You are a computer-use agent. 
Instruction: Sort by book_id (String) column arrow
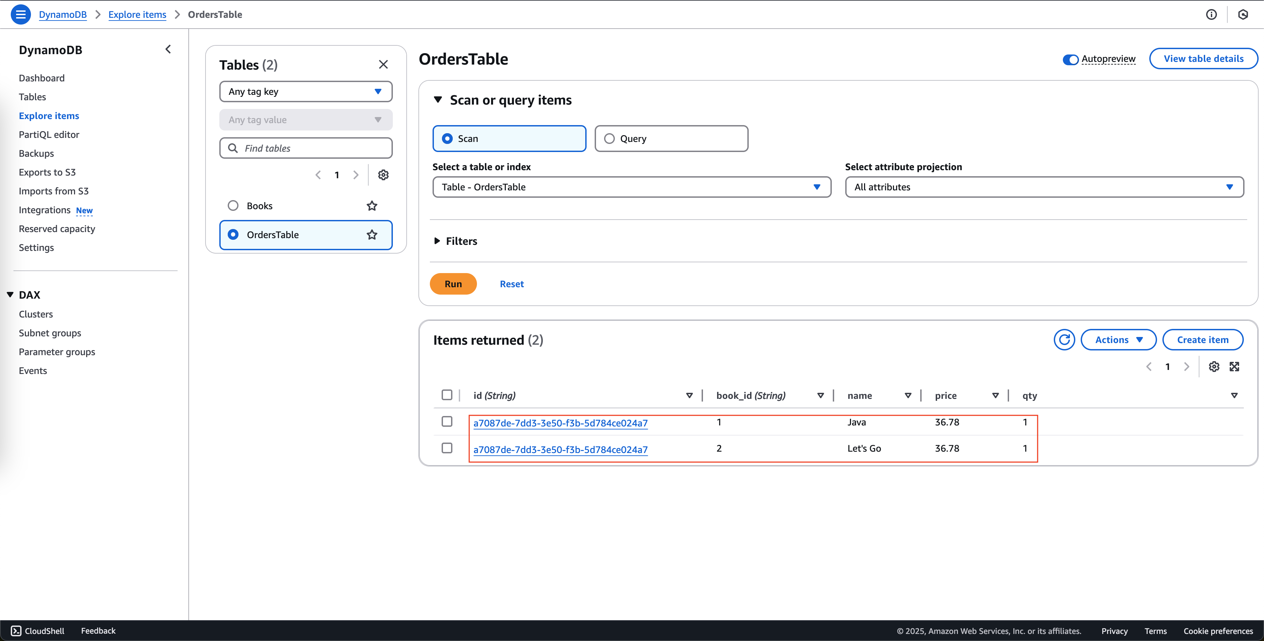pos(820,395)
